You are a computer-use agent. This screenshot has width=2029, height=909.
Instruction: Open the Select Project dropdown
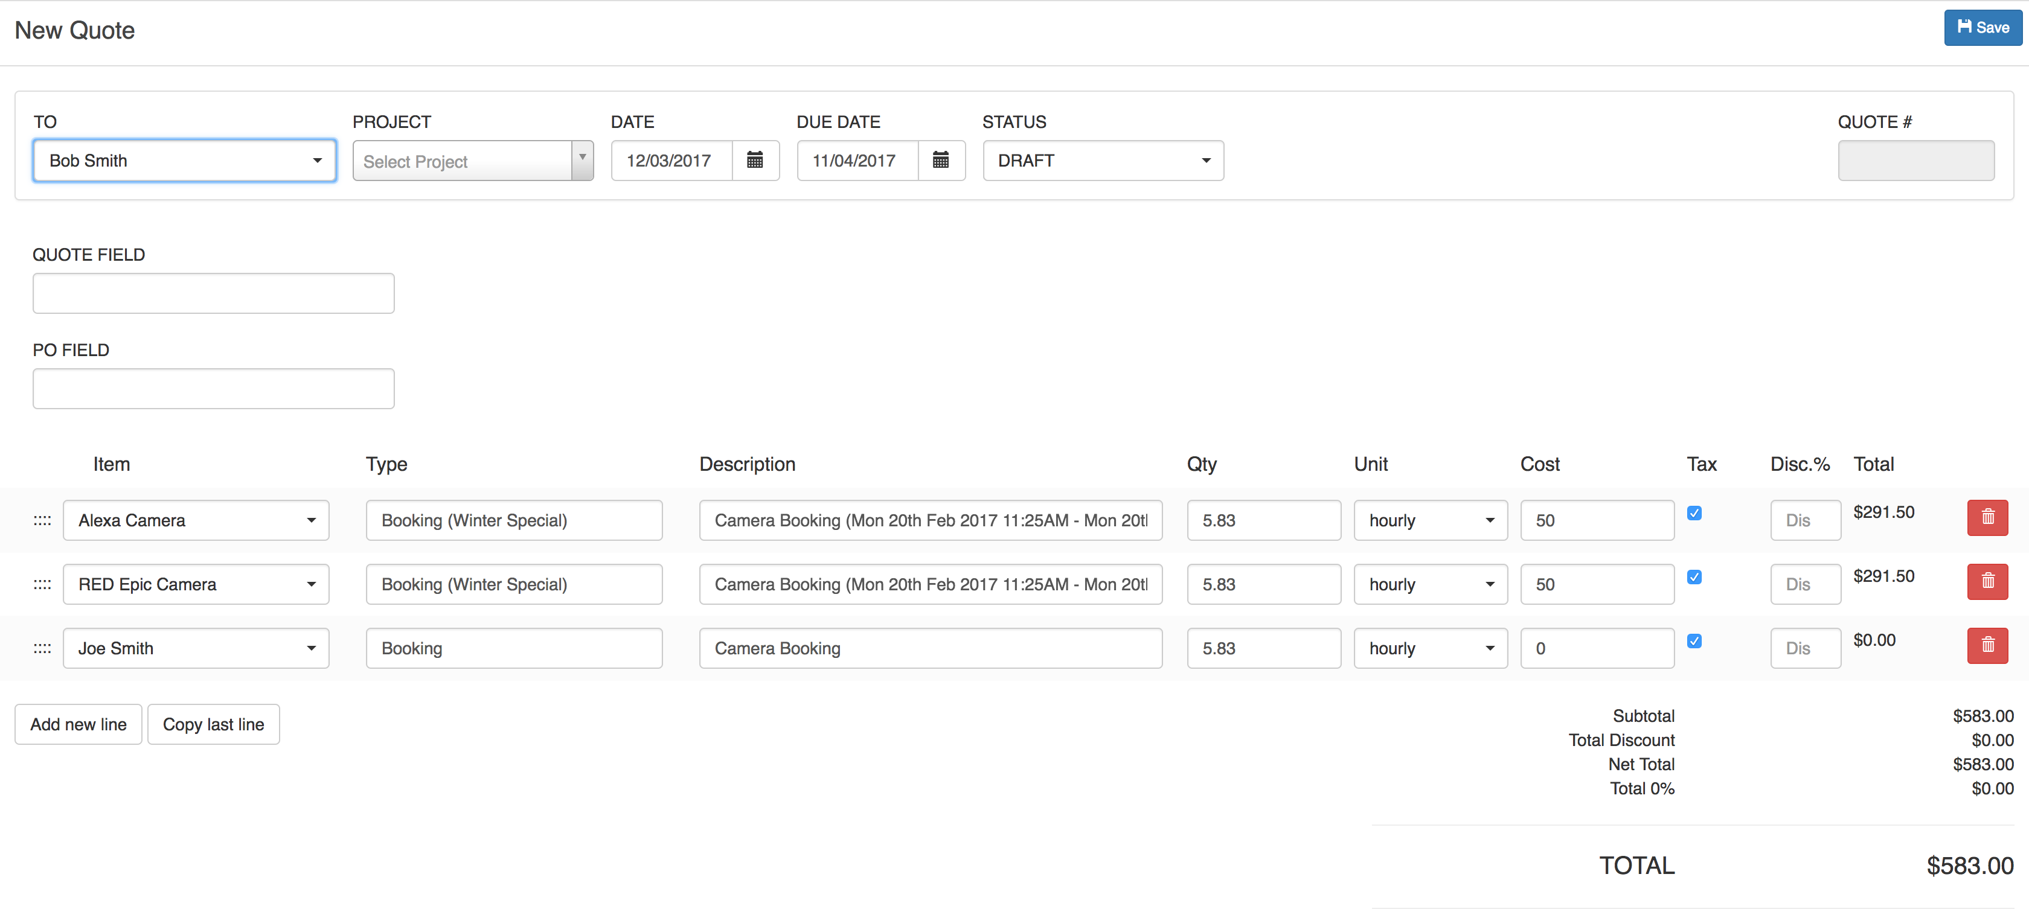473,161
